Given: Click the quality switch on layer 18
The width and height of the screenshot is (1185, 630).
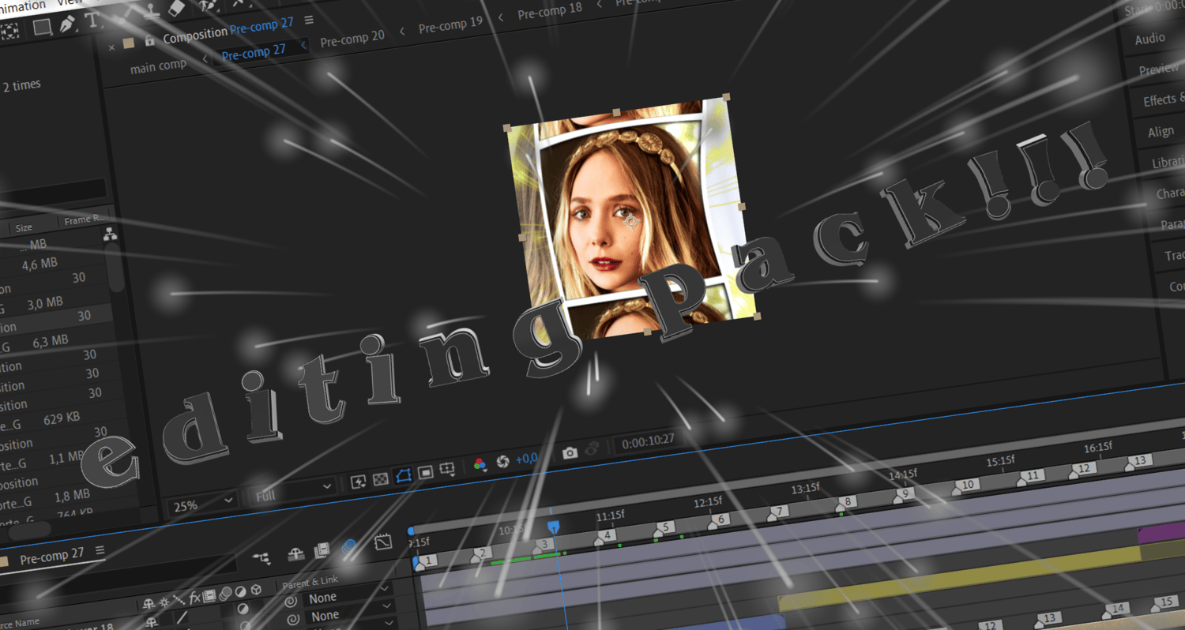Looking at the screenshot, I should [182, 617].
